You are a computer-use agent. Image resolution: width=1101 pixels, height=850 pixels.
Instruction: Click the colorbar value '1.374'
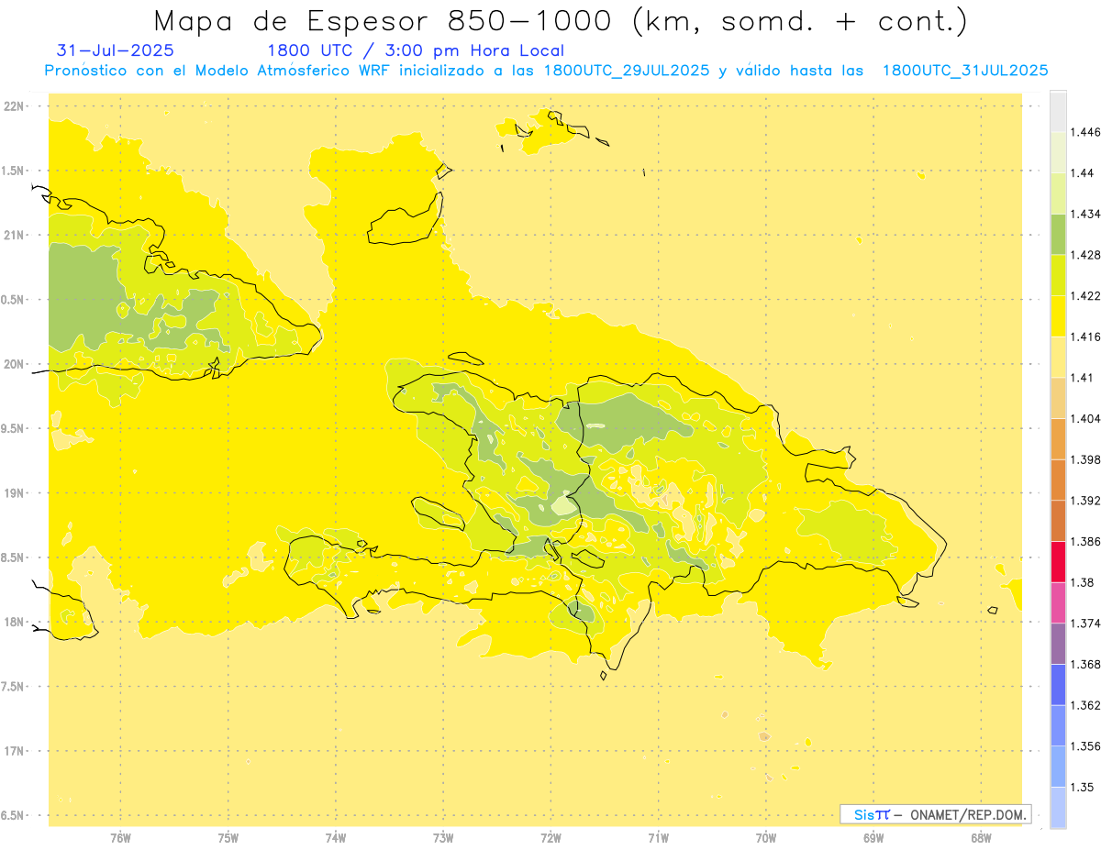coord(1087,624)
